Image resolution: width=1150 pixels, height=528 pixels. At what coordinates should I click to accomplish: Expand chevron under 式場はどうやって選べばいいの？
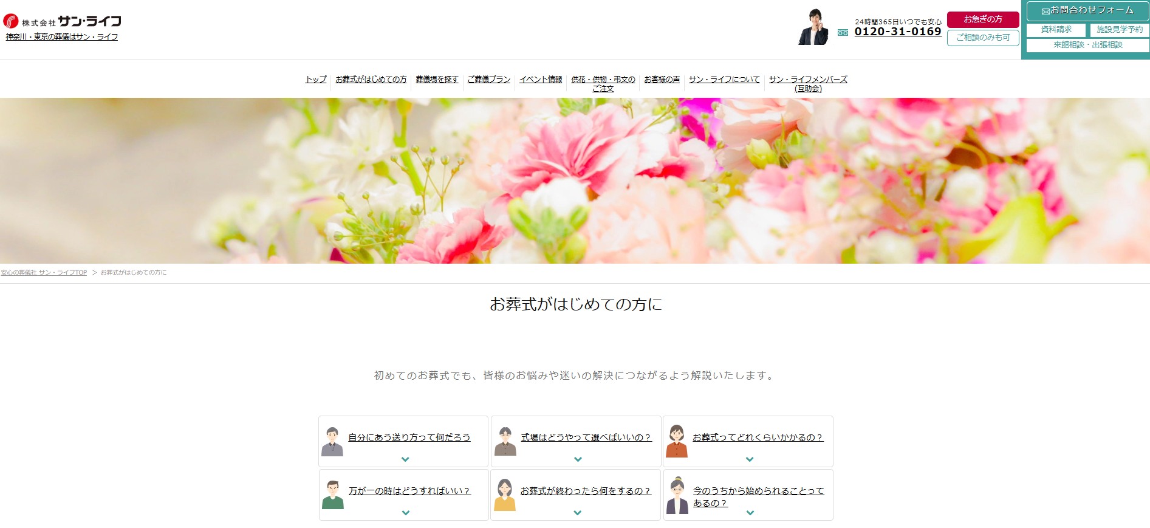click(x=578, y=459)
